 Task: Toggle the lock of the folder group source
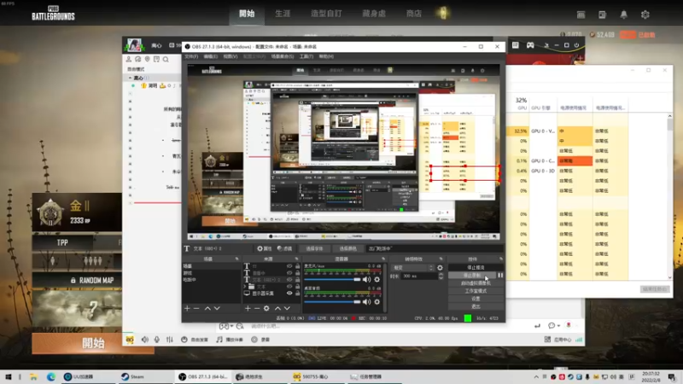(x=297, y=287)
